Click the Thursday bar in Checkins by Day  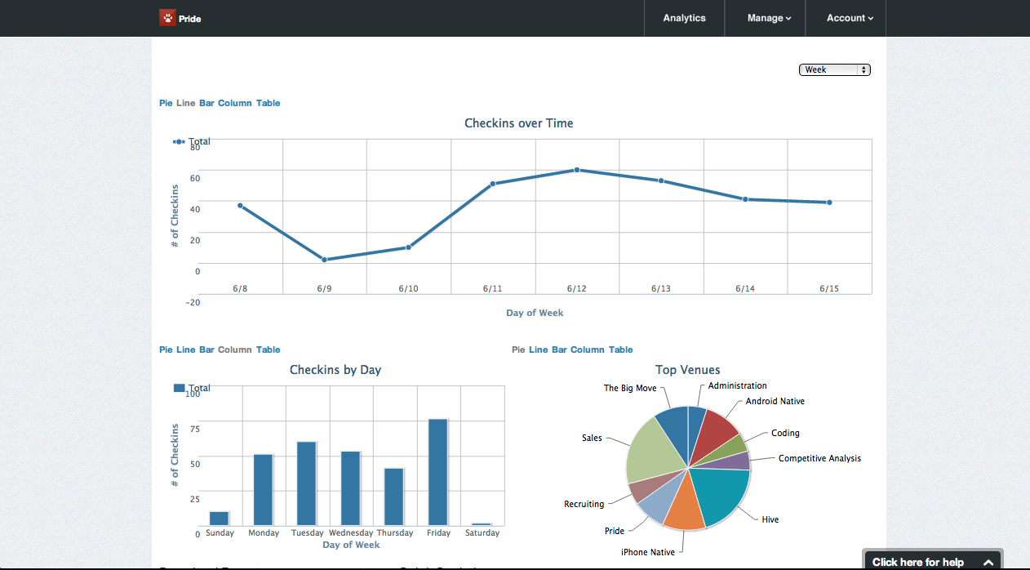point(394,497)
